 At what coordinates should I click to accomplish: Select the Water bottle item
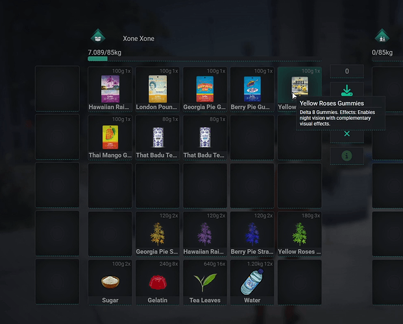pos(252,282)
